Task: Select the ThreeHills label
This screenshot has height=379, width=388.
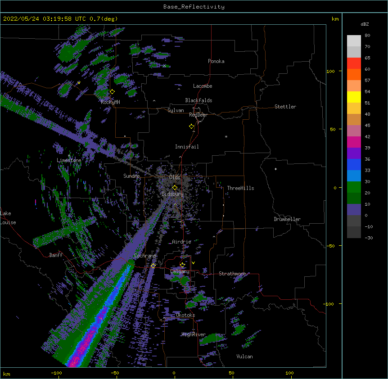Action: coord(240,188)
